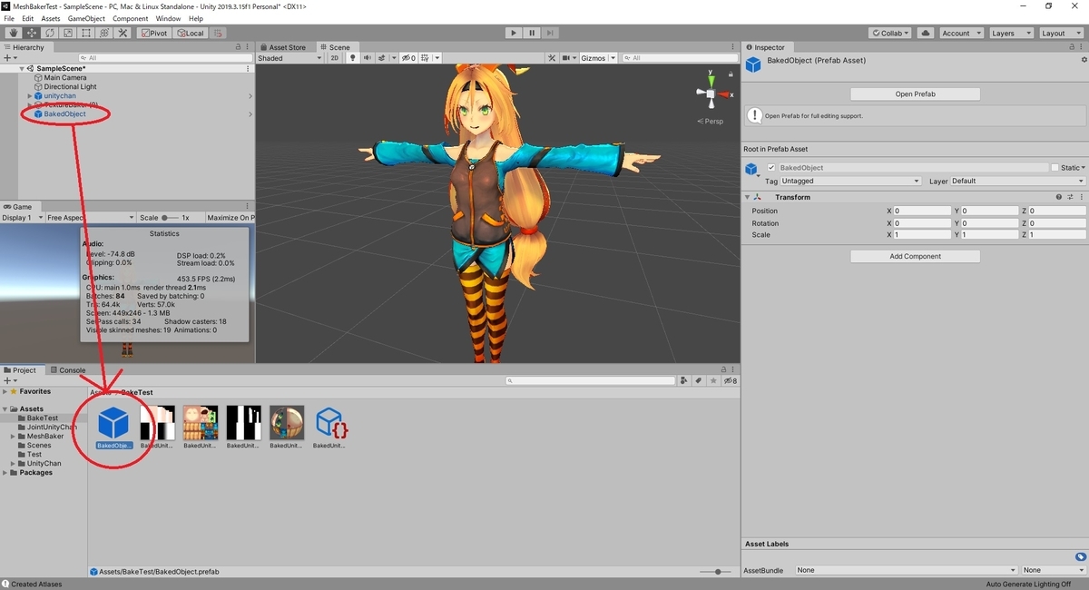This screenshot has height=590, width=1089.
Task: Click the Add Component button
Action: 915,257
